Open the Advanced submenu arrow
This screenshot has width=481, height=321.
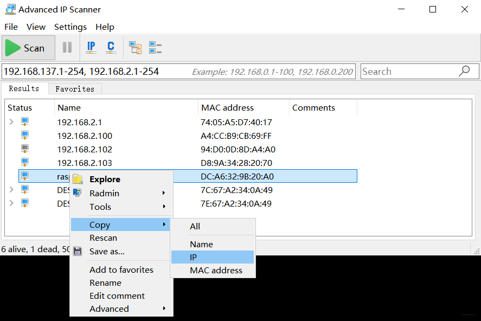coord(164,309)
